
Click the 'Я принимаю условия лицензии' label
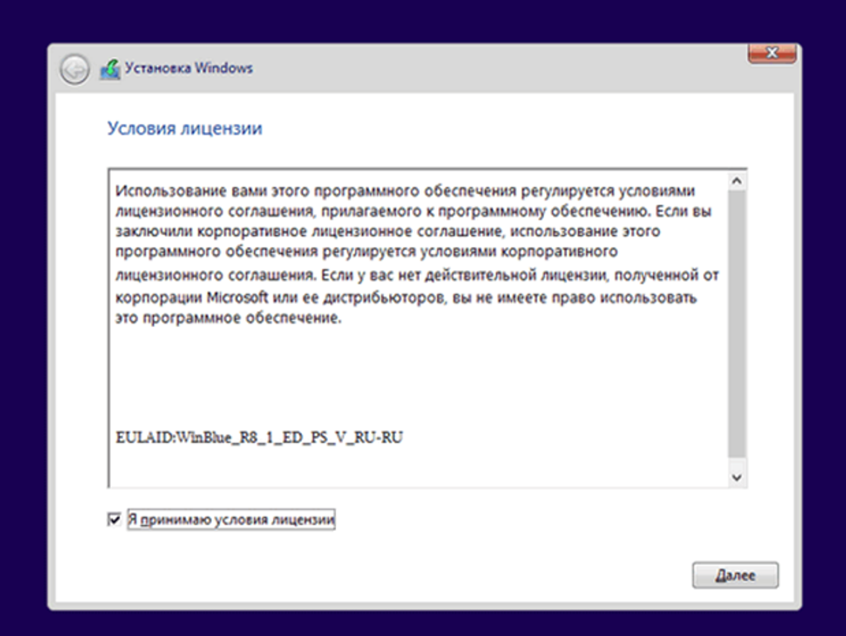231,519
